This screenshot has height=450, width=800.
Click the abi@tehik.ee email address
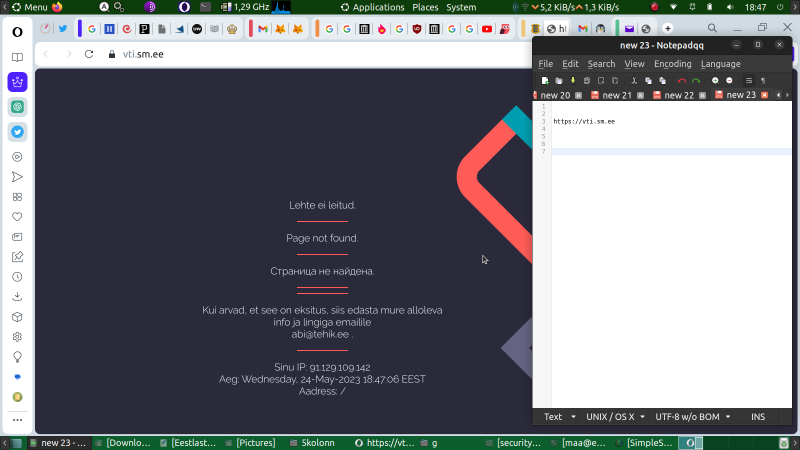click(320, 334)
